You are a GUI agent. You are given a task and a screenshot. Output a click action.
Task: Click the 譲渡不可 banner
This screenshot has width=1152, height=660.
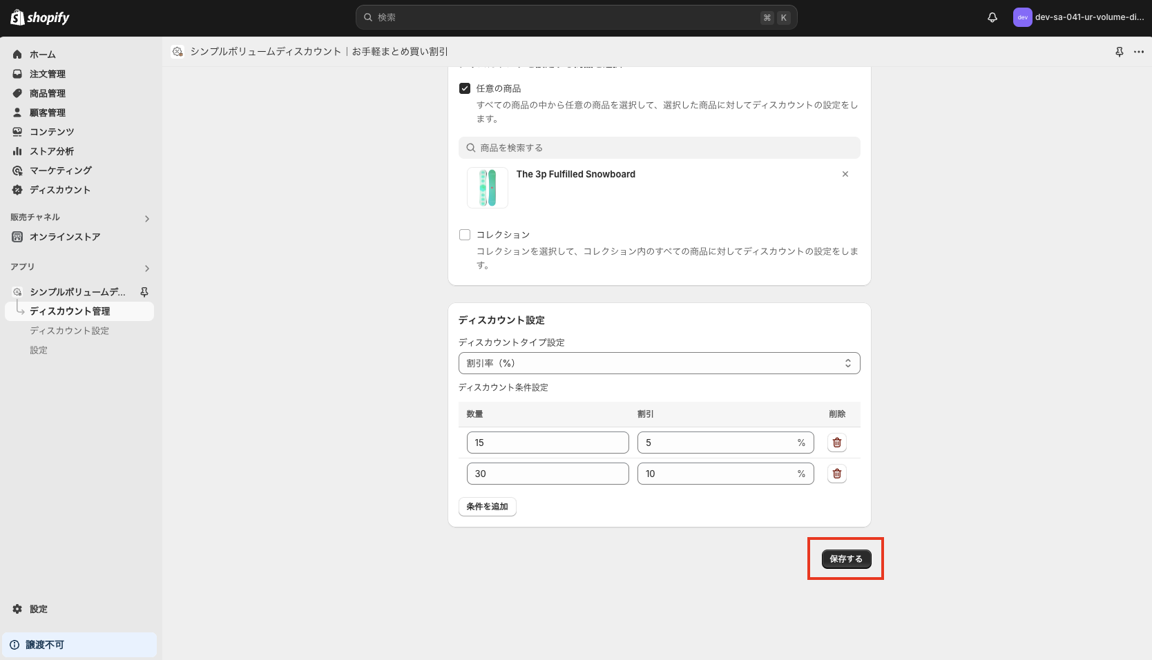point(79,645)
